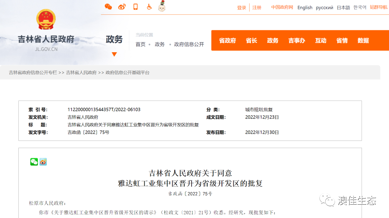Open the accessibility (无障碍) icon
The image size is (389, 218).
[148, 6]
